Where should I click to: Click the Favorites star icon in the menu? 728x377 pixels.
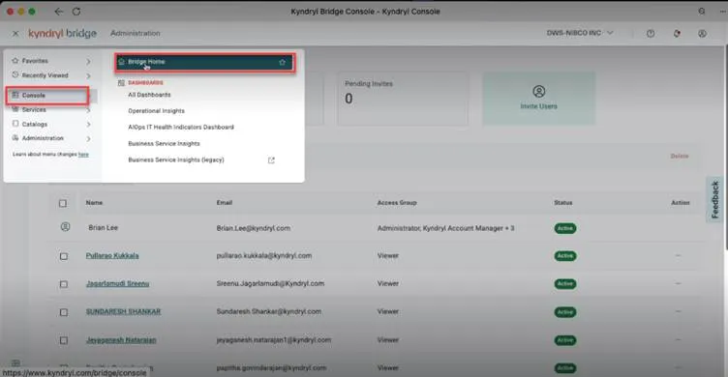pos(15,61)
